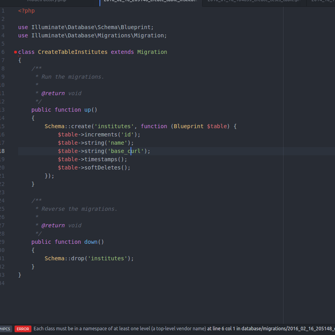Click the 'Reverse the migrations.' comment
The image size is (335, 335).
[x=79, y=209]
